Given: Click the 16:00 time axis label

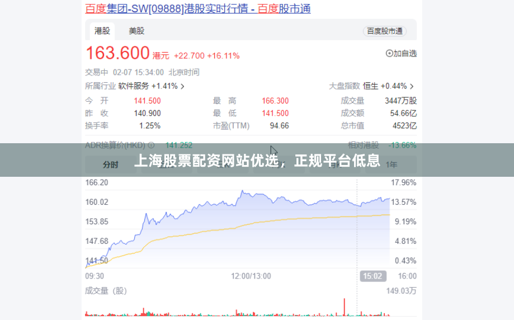Looking at the screenshot, I should point(407,276).
